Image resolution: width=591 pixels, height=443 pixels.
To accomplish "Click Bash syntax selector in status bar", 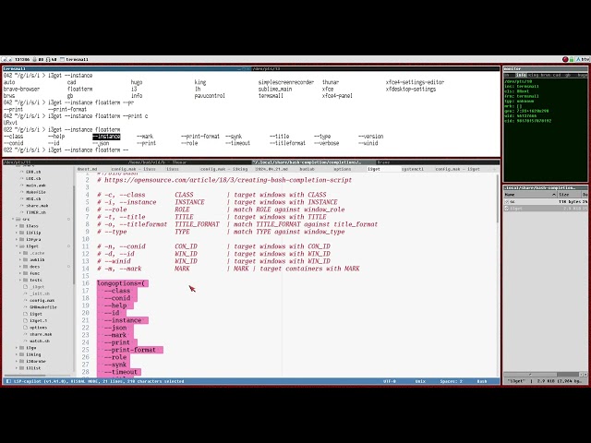I will pyautogui.click(x=482, y=381).
